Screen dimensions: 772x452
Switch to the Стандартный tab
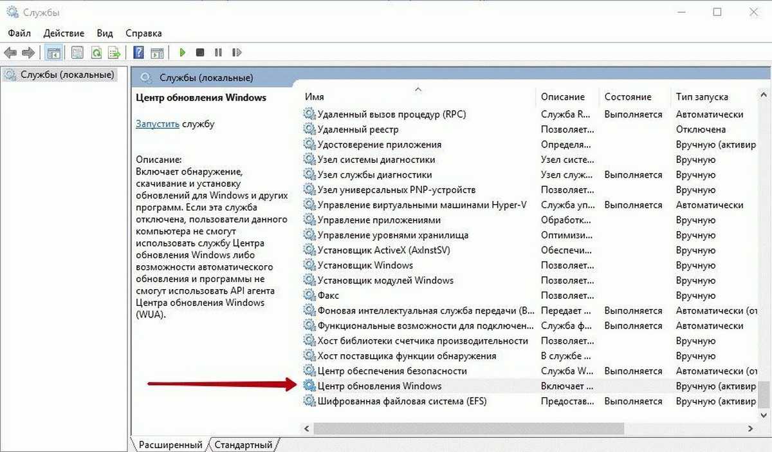pos(243,445)
